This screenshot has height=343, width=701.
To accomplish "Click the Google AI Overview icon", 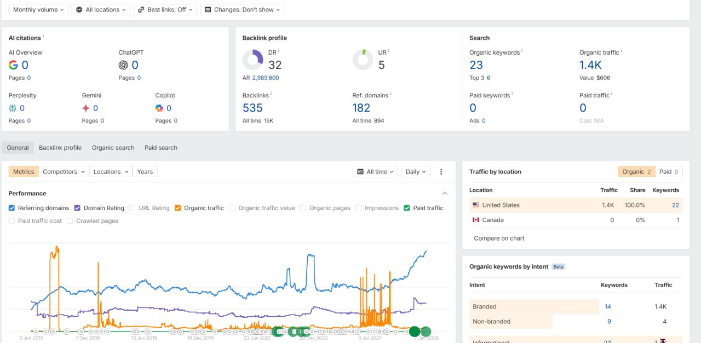I will 13,65.
